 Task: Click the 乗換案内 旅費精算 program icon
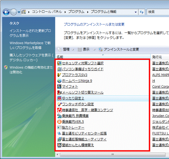coord(59,116)
